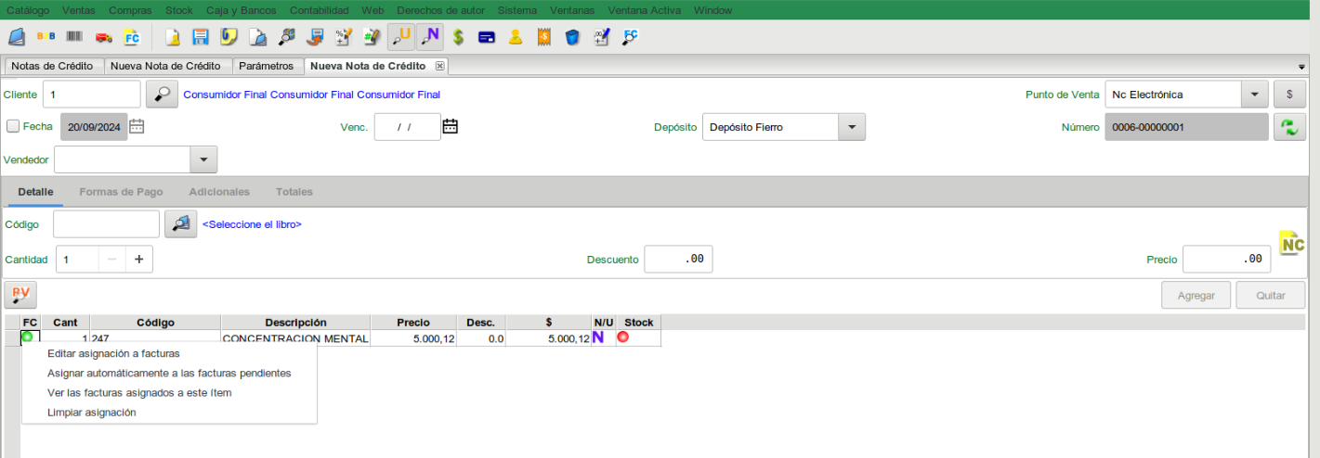Enable the Fecha checkbox
Viewport: 1320px width, 458px height.
(13, 126)
